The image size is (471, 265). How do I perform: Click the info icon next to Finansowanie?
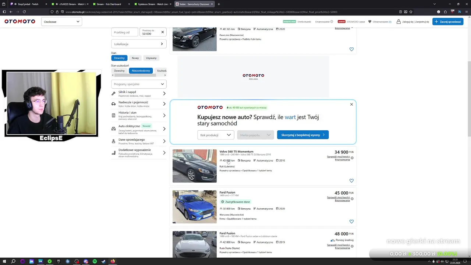(332, 22)
